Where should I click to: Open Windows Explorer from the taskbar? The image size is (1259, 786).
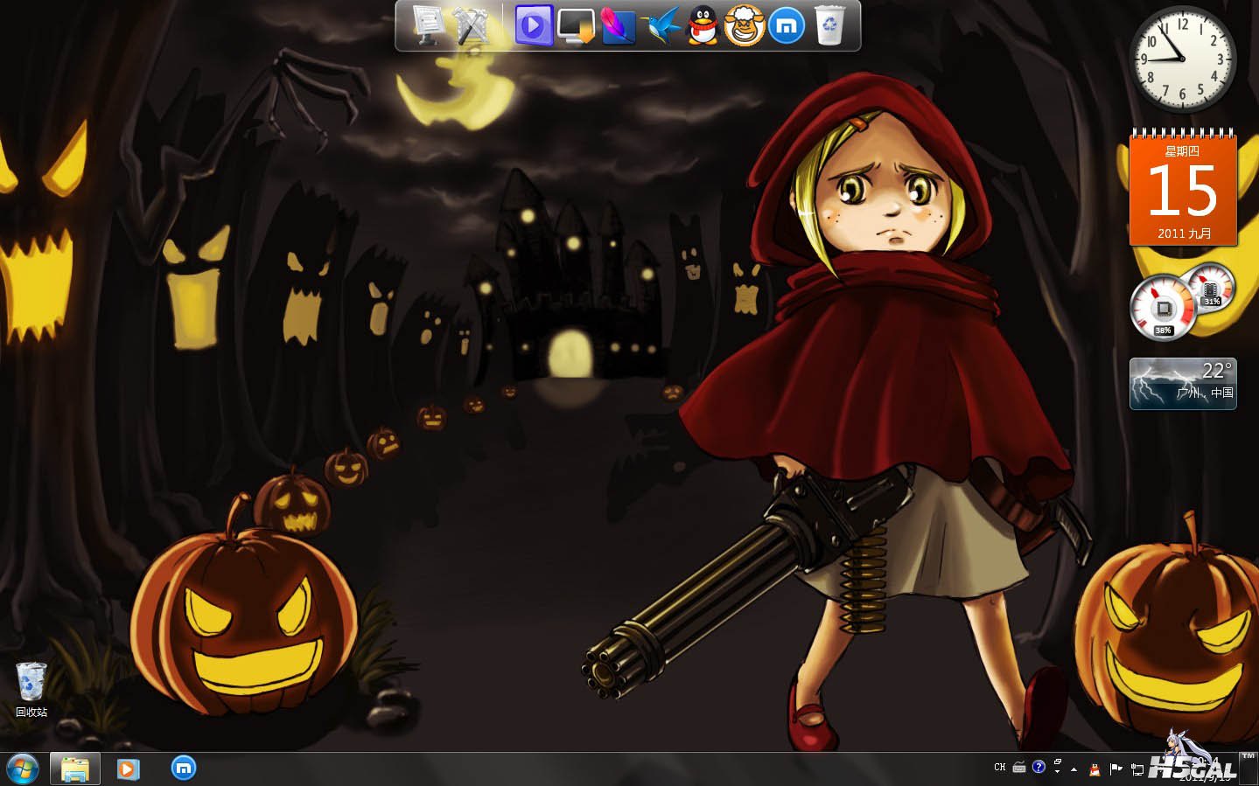(75, 769)
